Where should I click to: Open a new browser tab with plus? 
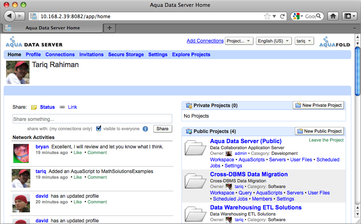pos(110,28)
